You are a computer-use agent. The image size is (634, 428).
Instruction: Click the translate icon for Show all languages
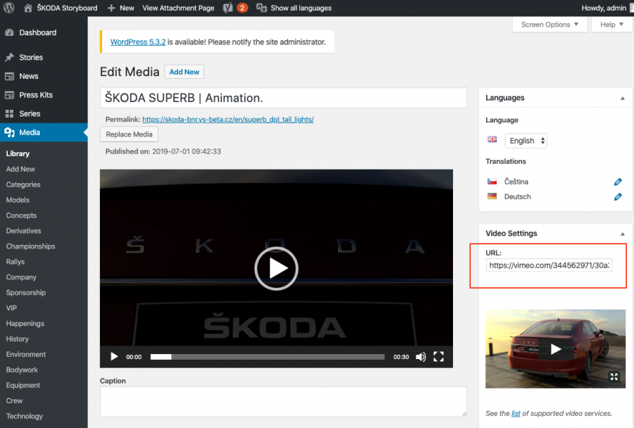[261, 8]
